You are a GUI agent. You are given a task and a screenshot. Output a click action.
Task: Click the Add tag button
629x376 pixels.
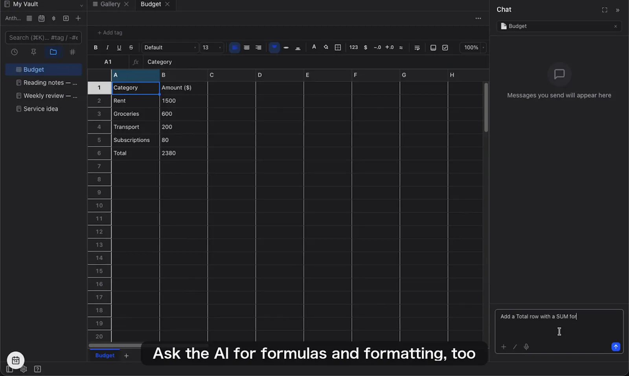click(x=110, y=33)
